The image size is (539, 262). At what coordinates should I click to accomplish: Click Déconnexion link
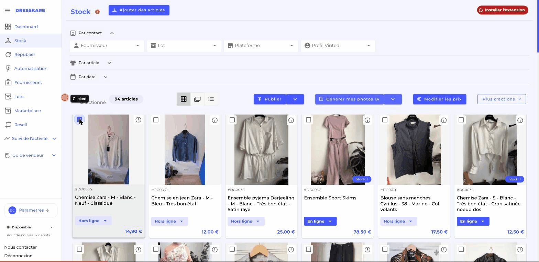[x=19, y=255]
